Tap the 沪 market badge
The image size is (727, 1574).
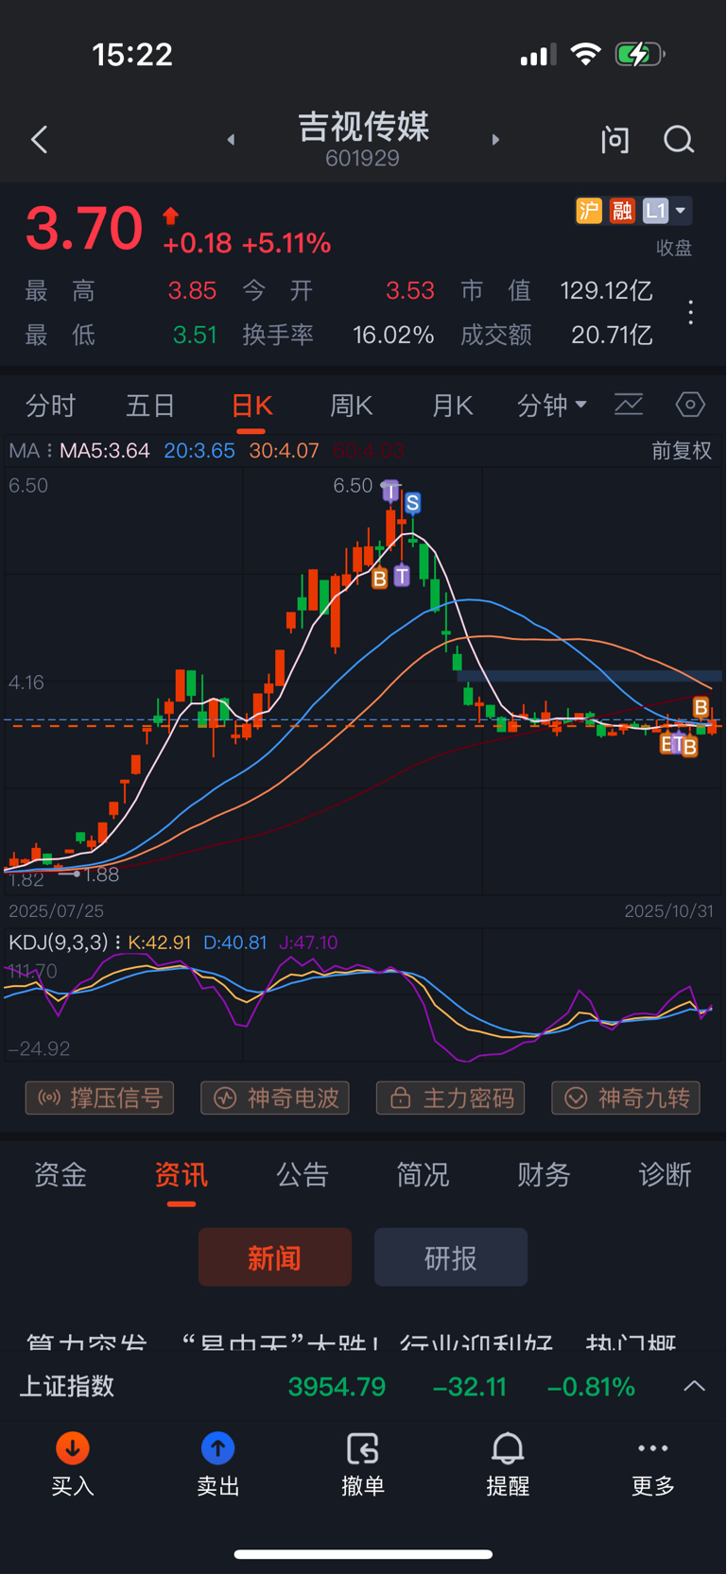click(588, 210)
